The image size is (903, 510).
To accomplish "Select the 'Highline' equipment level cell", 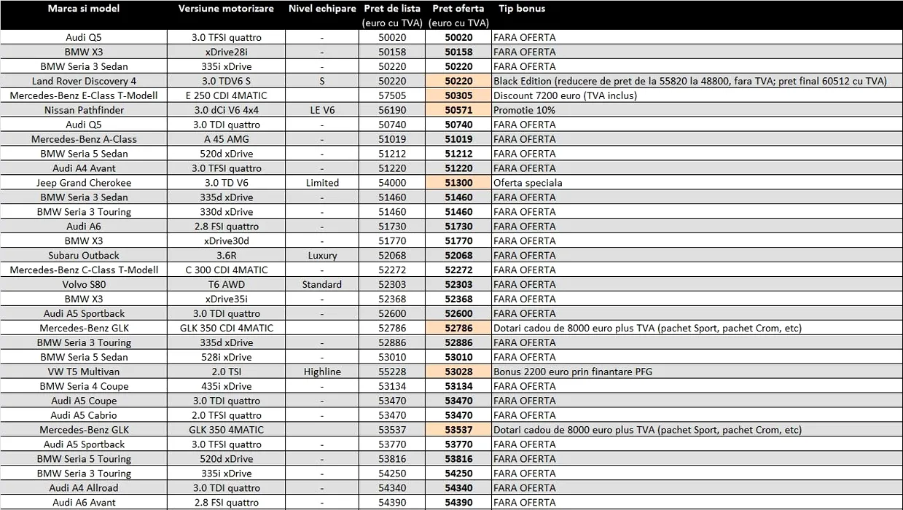I will click(x=322, y=372).
